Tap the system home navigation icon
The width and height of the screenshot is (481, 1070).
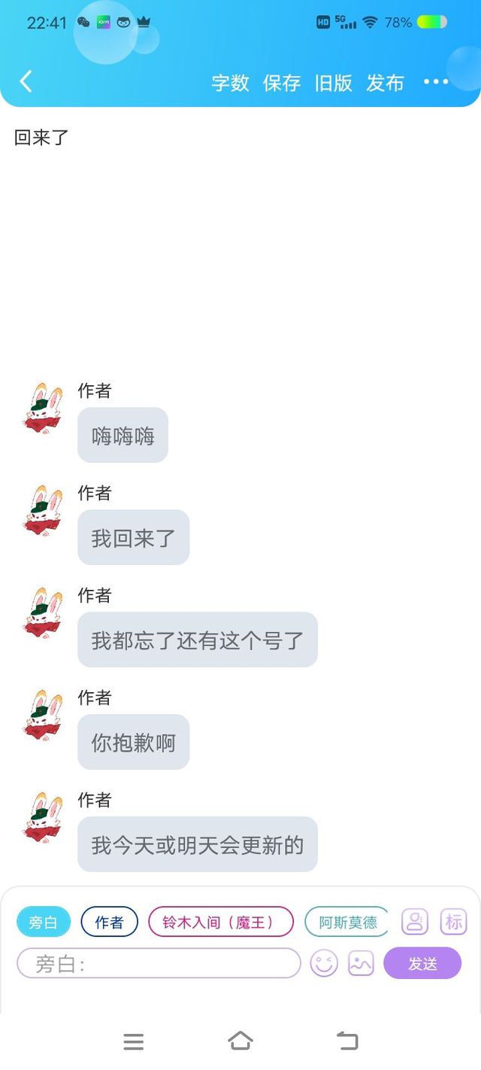pos(240,1041)
